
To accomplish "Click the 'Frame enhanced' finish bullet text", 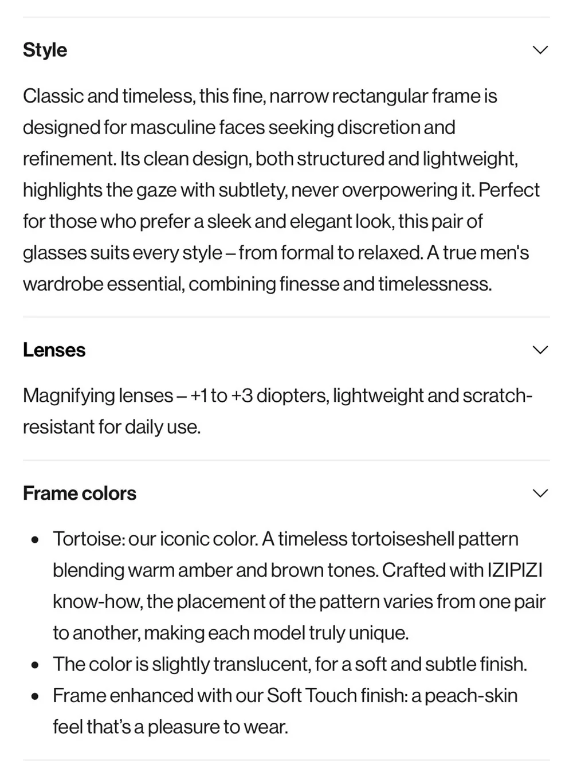I will click(x=285, y=711).
